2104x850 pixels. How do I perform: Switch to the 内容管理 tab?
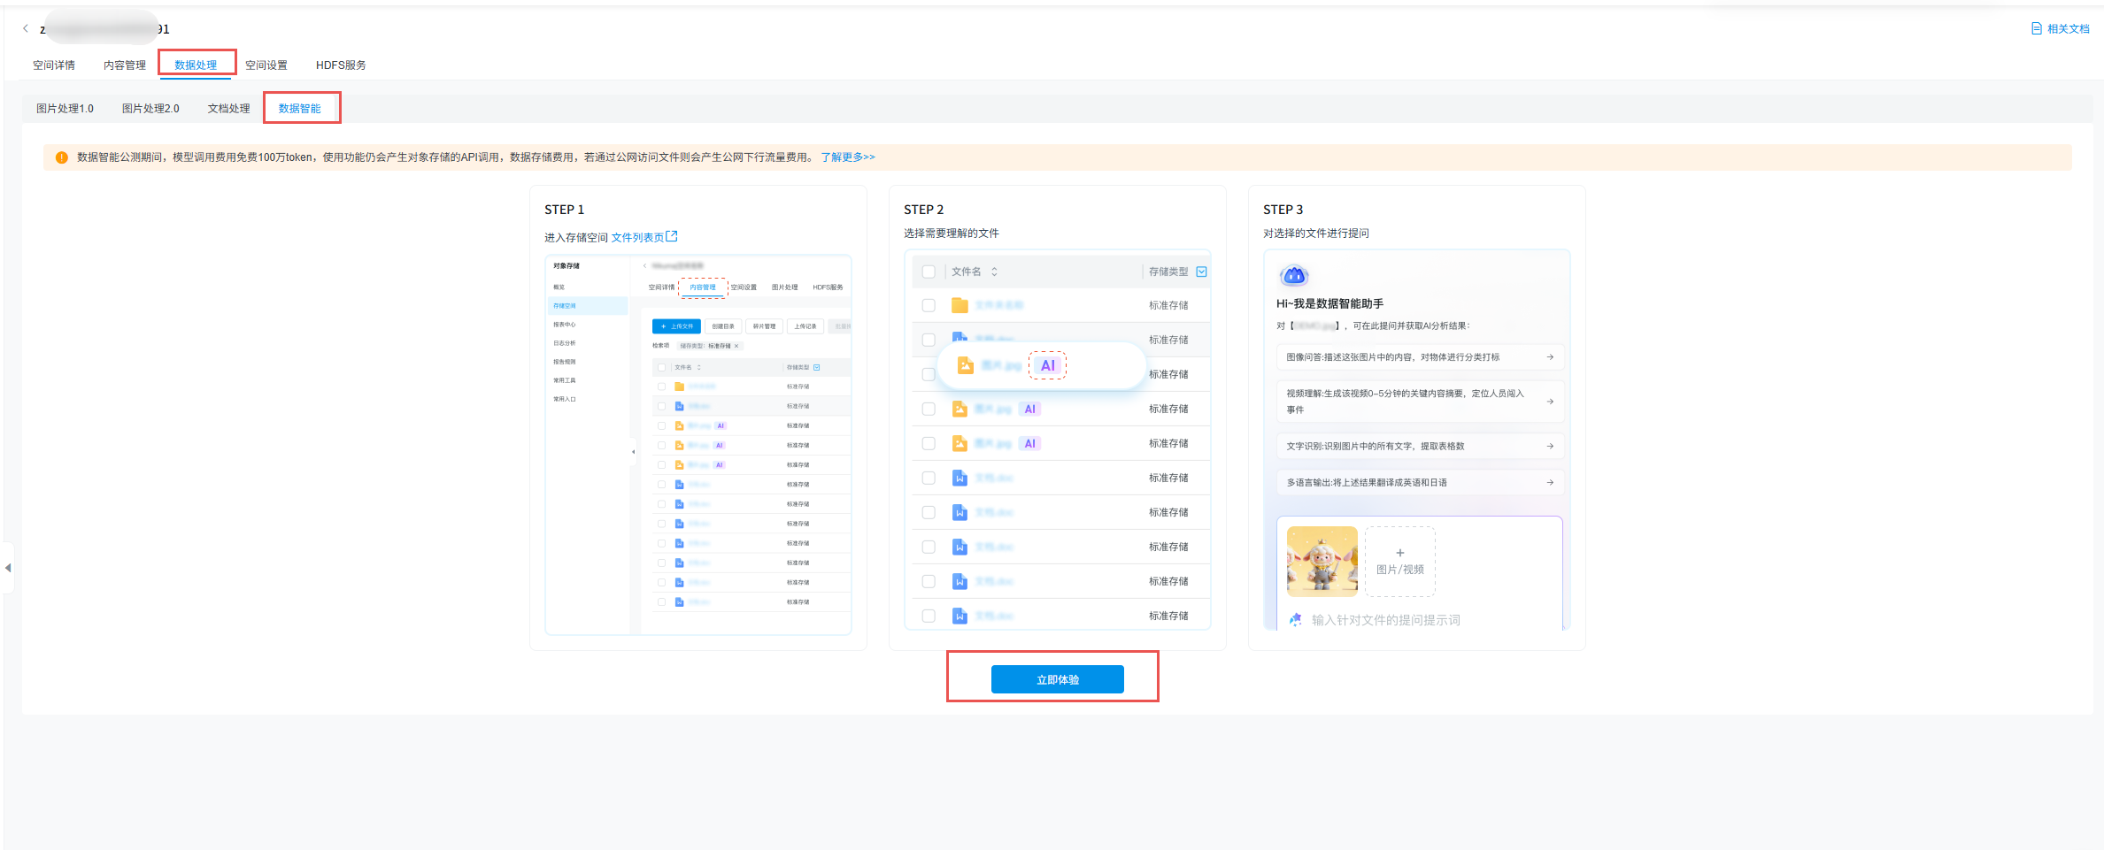(x=125, y=65)
